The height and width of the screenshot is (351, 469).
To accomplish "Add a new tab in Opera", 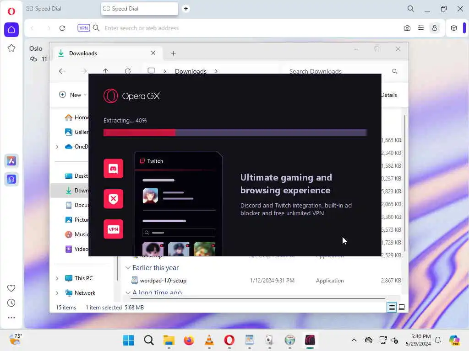I will (186, 9).
